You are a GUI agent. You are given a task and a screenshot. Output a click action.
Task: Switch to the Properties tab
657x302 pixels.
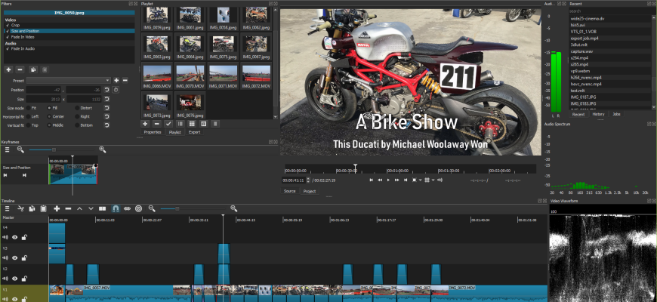[152, 132]
